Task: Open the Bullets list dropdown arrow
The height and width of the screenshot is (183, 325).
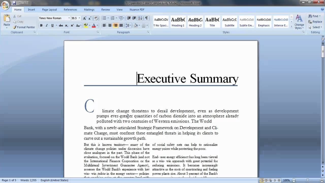Action: [x=108, y=18]
